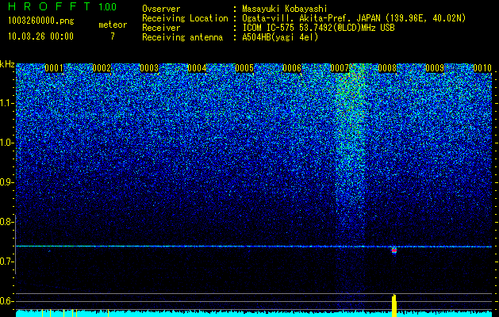Click the 0.8 frequency axis label
The height and width of the screenshot is (317, 499).
(7, 222)
